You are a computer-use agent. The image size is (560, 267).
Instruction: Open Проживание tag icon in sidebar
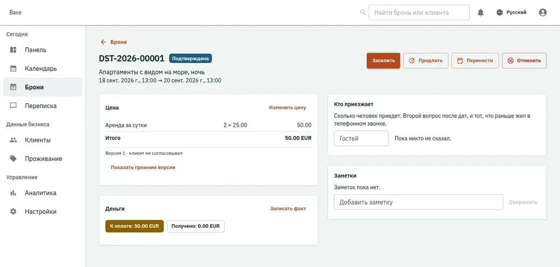(14, 158)
